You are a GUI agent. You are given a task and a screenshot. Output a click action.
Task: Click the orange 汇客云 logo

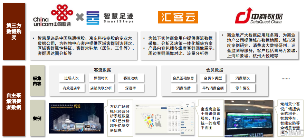point(178,17)
